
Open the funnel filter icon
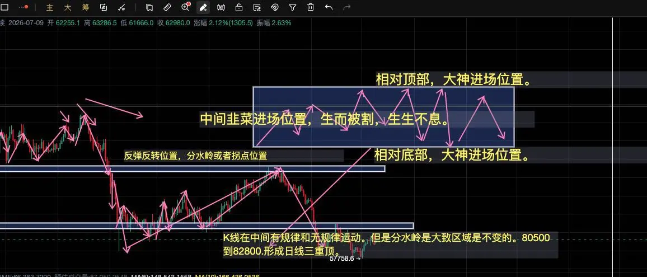(293, 7)
